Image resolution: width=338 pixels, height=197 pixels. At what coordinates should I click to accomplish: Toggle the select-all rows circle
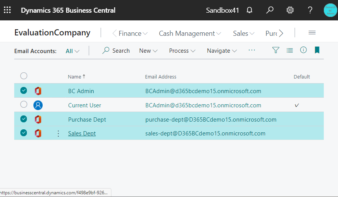(x=24, y=76)
